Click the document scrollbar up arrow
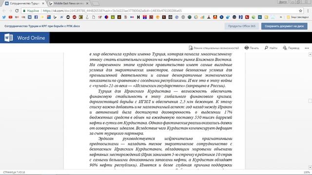312x175 pixels. click(310, 54)
